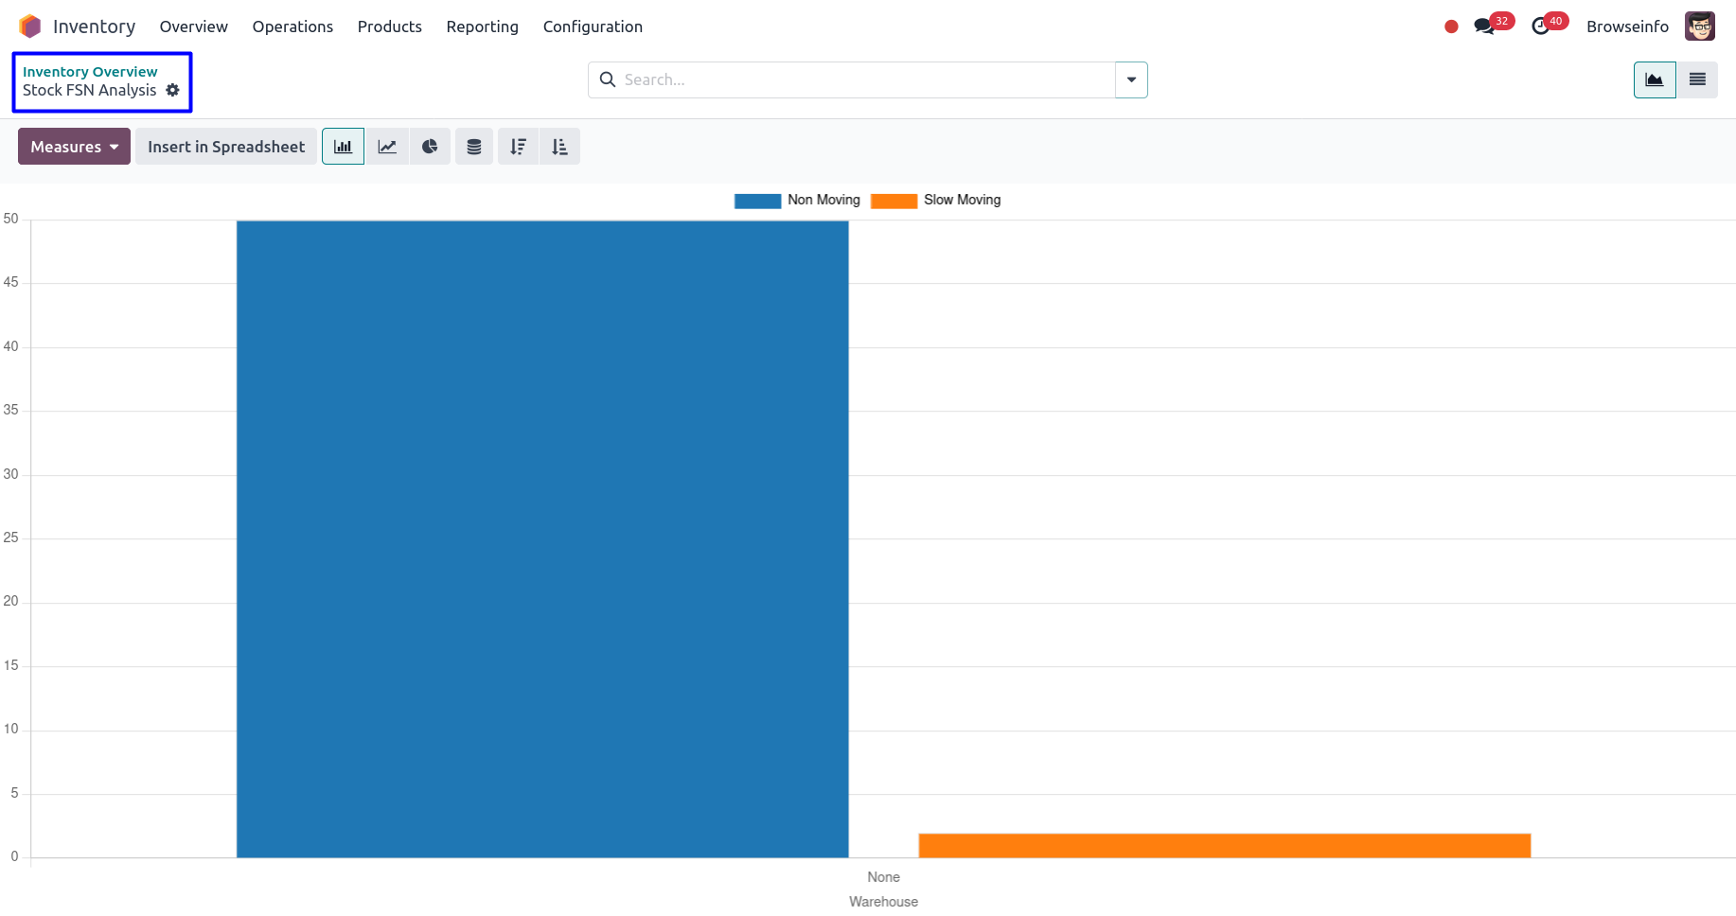Sort chart in ascending order
Image resolution: width=1736 pixels, height=916 pixels.
click(559, 147)
